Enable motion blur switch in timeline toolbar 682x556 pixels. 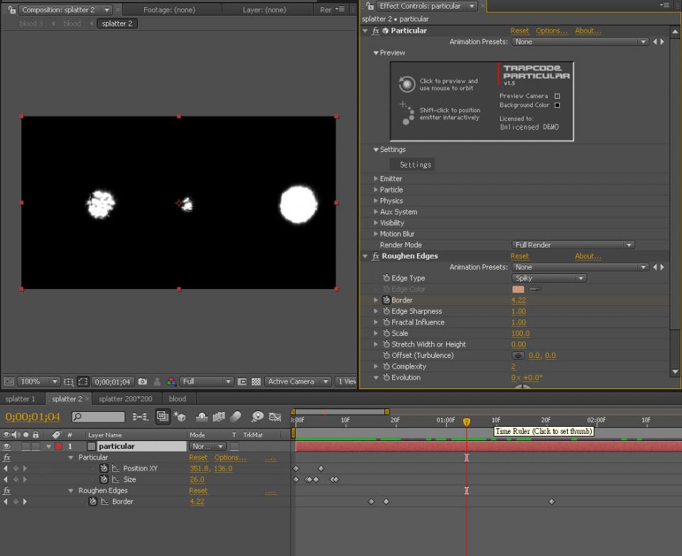237,417
